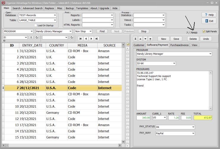This screenshot has height=149, width=220.
Task: Switch to Customer tab in detail panel
Action: [x=139, y=45]
